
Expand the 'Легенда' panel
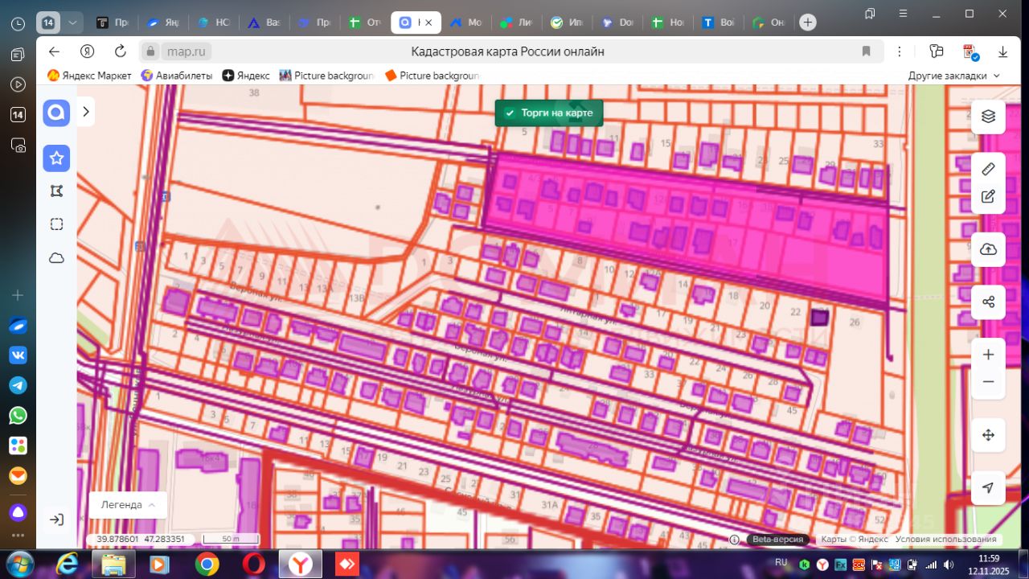click(x=128, y=505)
